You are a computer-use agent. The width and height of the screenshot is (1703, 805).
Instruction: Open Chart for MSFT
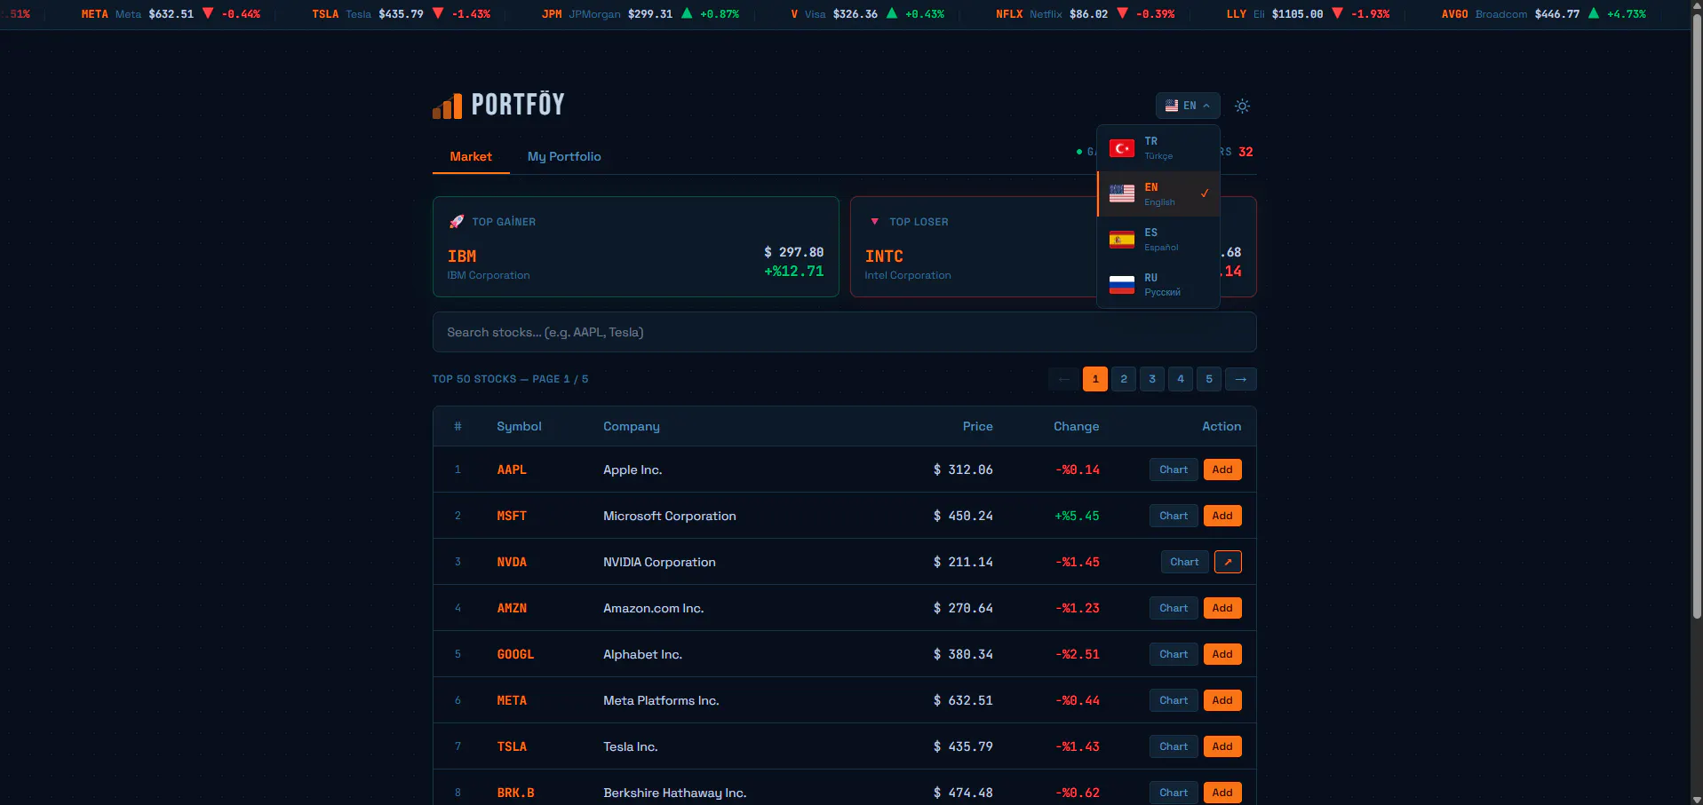(x=1174, y=516)
